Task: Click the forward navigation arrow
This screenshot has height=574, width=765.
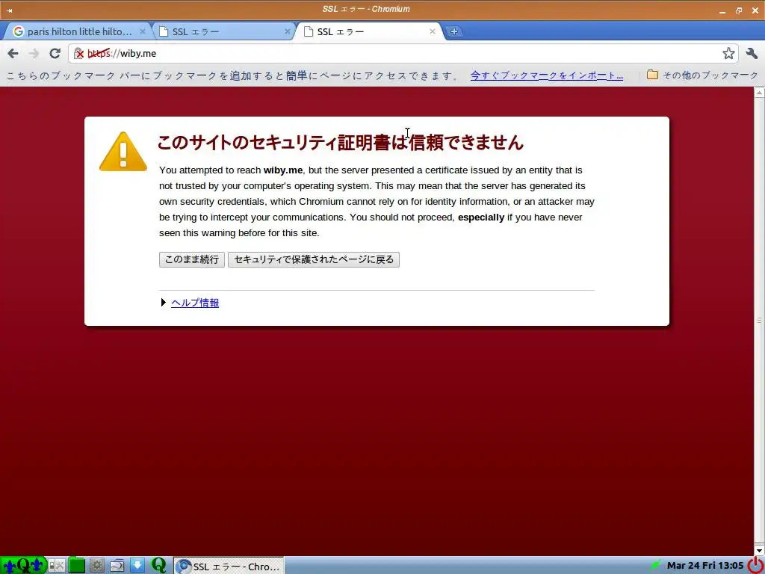Action: [34, 54]
